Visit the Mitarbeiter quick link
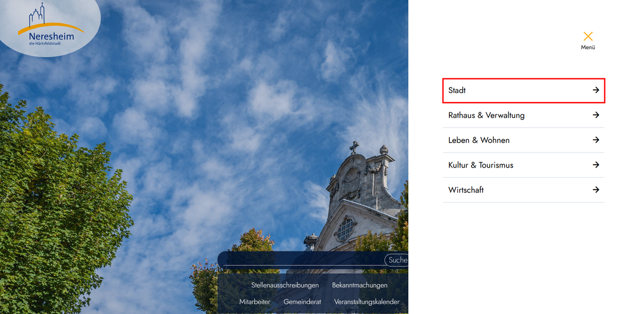639x314 pixels. pyautogui.click(x=255, y=302)
